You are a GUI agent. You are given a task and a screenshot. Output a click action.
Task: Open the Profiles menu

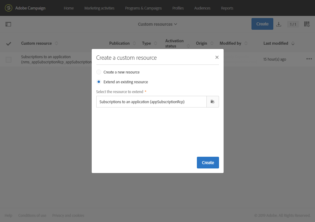pos(178,8)
